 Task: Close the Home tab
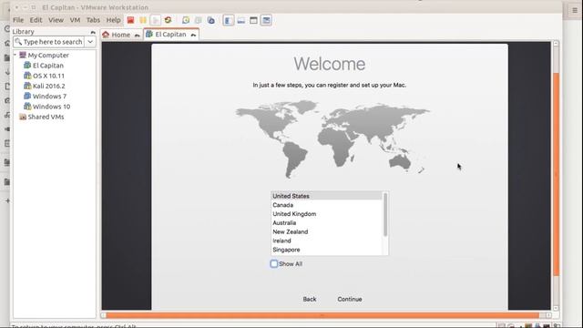(x=138, y=35)
